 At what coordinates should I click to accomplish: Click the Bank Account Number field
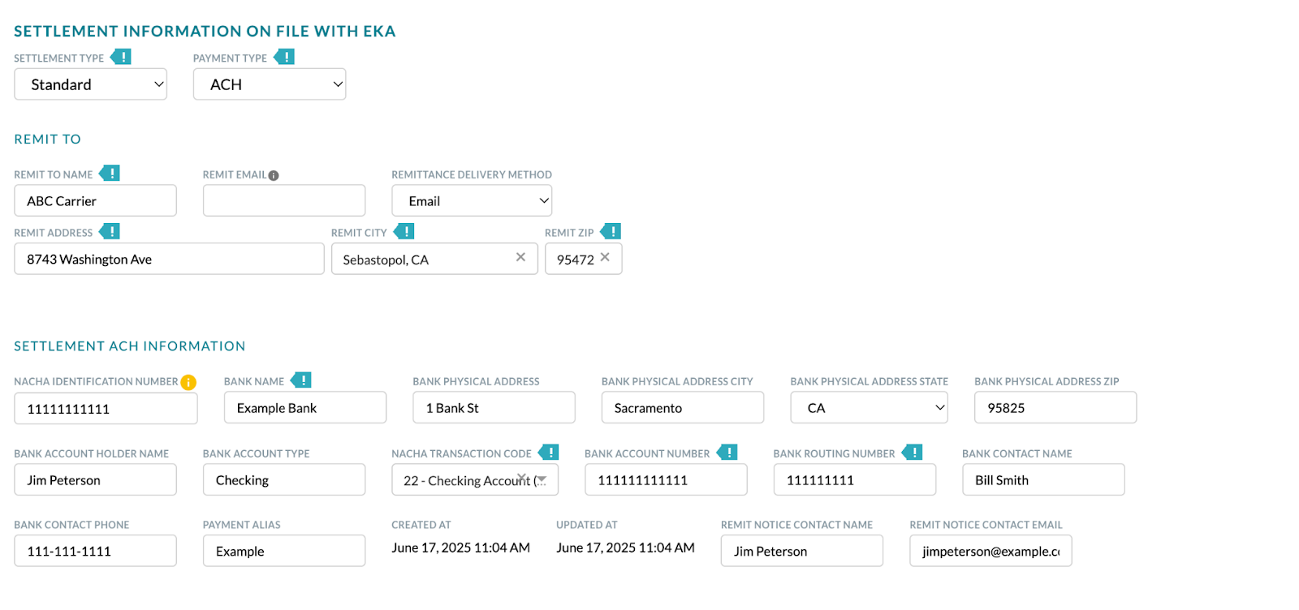pos(666,479)
